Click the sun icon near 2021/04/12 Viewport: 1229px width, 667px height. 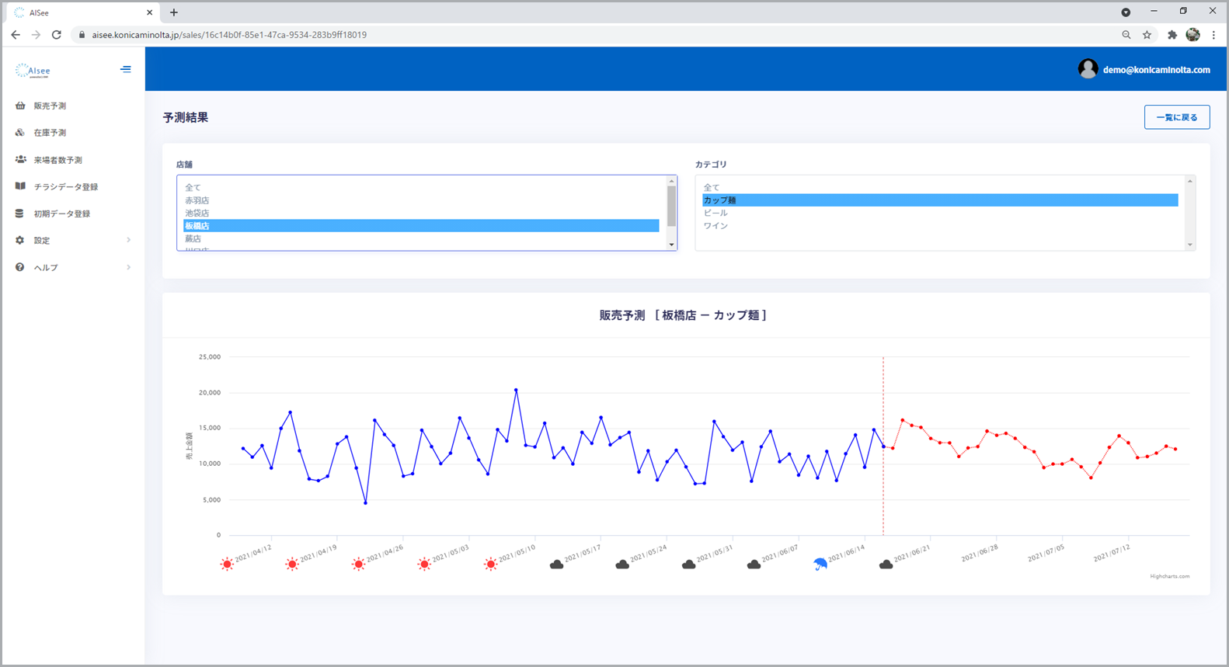pyautogui.click(x=227, y=565)
